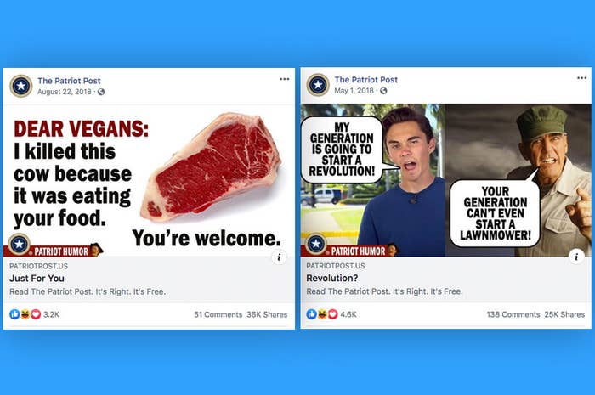The image size is (595, 395).
Task: Click the public globe icon beside August 22, 2018
Action: click(x=101, y=92)
